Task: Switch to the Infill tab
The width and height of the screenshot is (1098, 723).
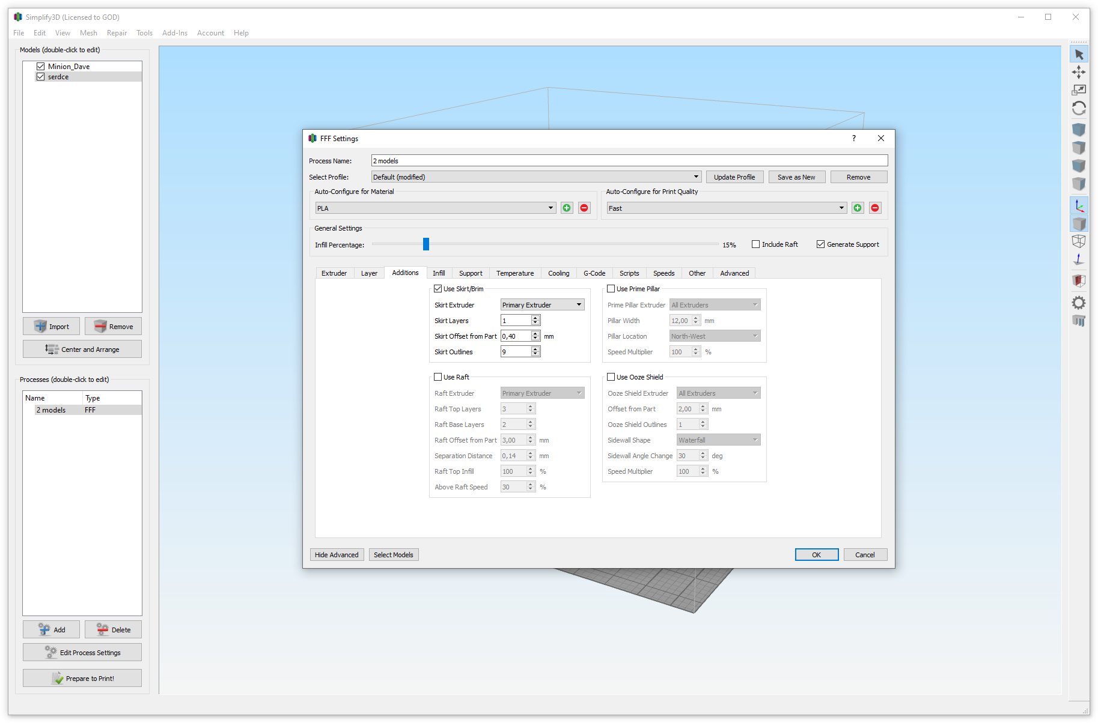Action: [439, 273]
